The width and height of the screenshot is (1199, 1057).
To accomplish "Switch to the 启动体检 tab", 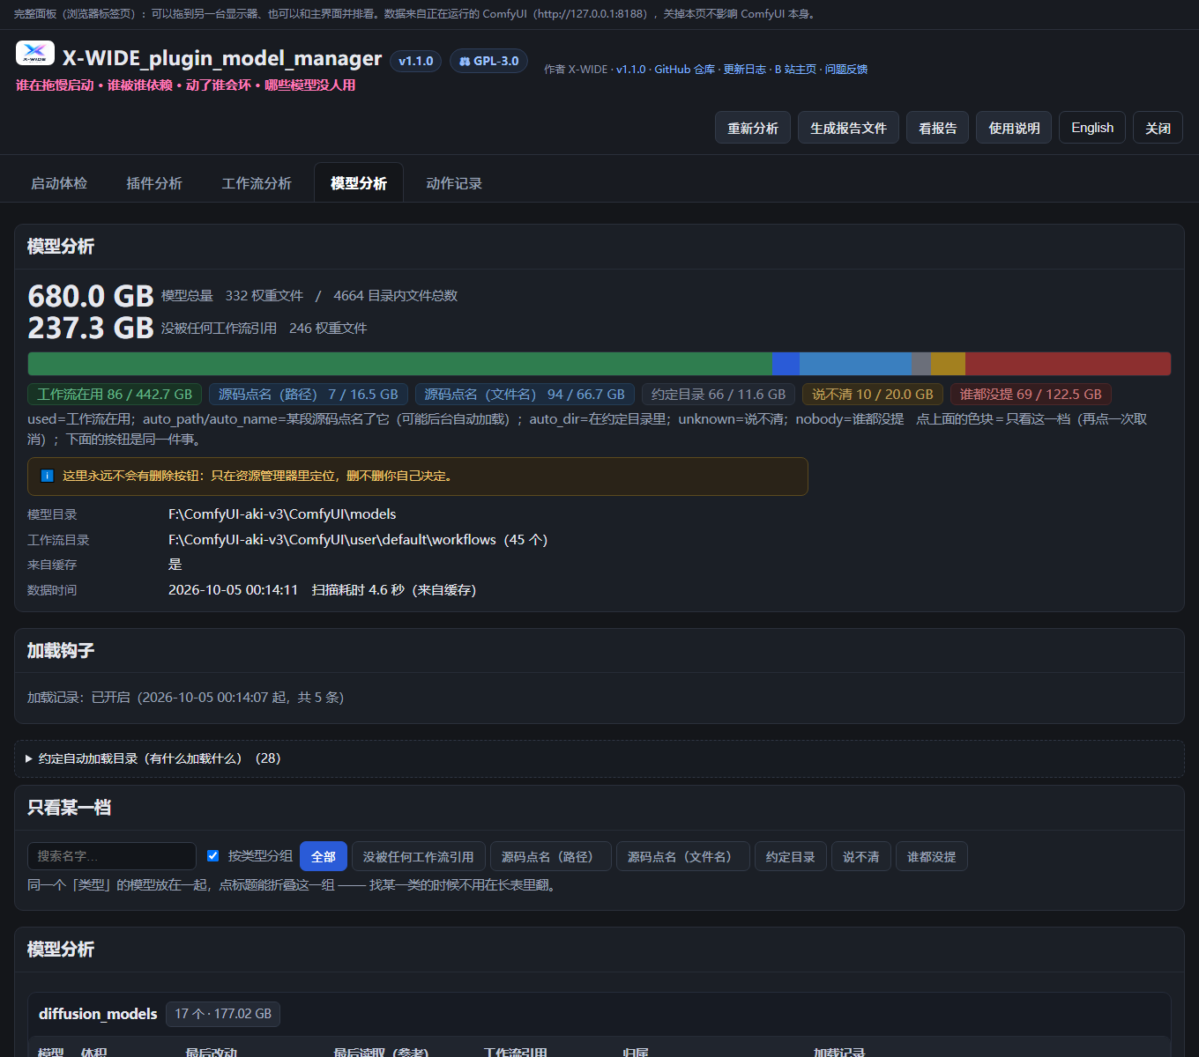I will pyautogui.click(x=59, y=183).
